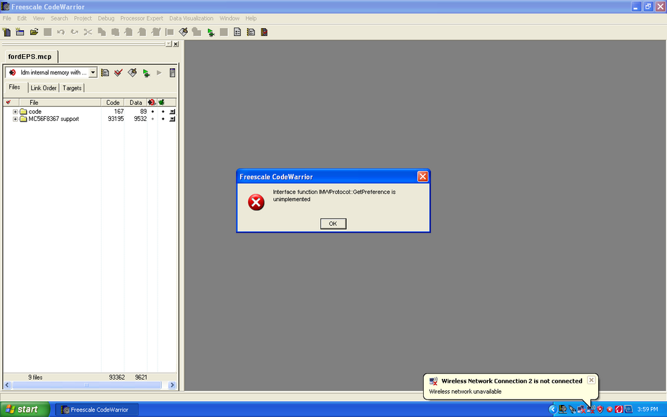This screenshot has width=667, height=417.
Task: Open the Target Settings icon
Action: click(x=105, y=72)
